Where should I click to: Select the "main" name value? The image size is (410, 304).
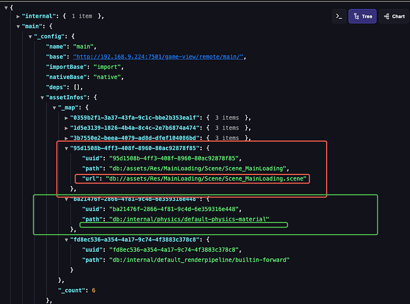(83, 46)
